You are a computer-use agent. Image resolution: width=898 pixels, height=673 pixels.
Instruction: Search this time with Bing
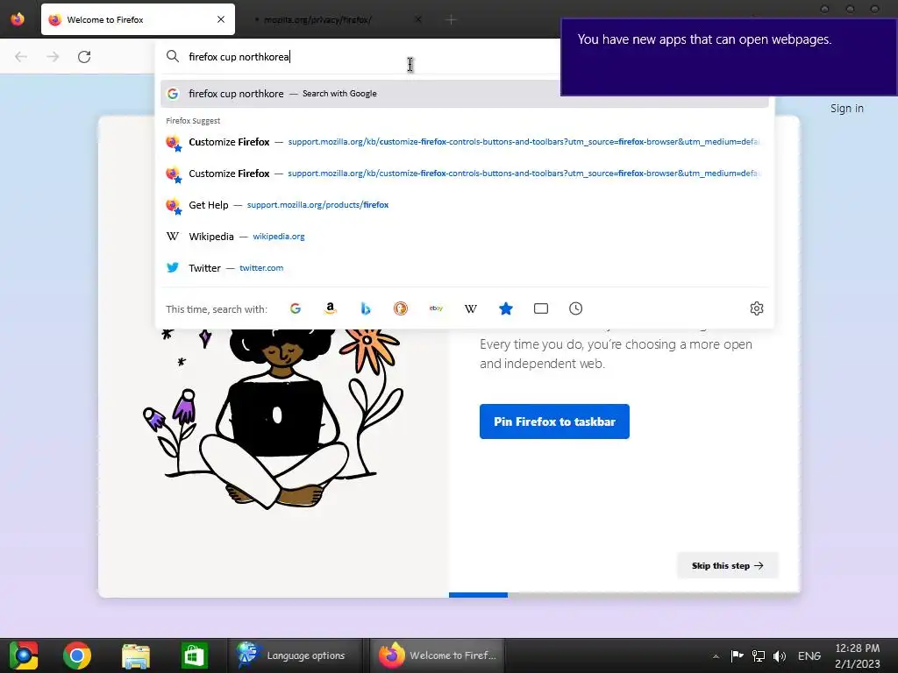[366, 308]
